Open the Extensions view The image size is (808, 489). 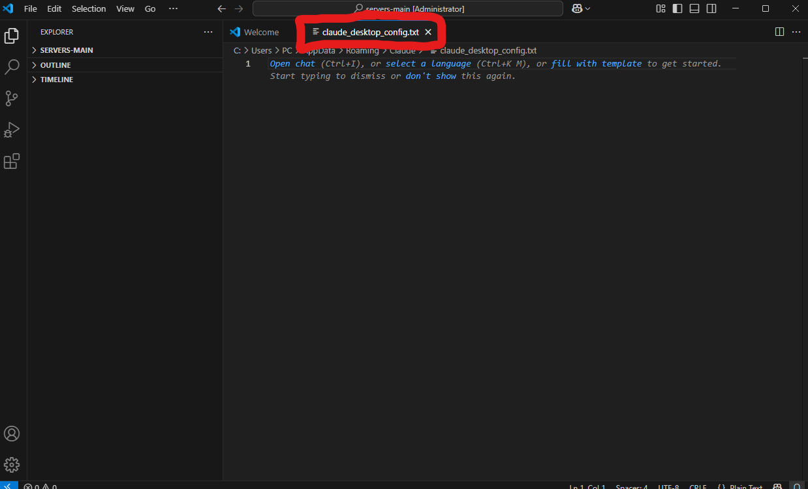(x=12, y=161)
